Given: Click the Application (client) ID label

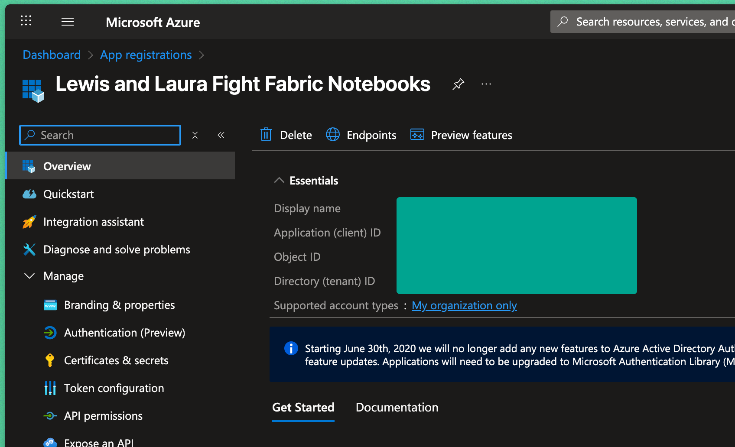Looking at the screenshot, I should (327, 233).
